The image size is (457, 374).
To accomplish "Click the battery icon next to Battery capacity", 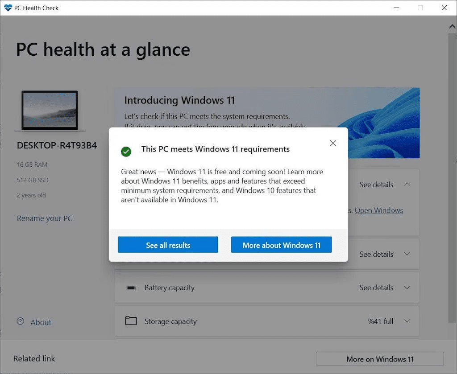I will tap(131, 288).
